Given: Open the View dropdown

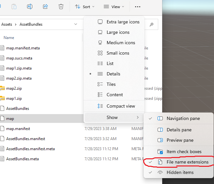Looking at the screenshot, I should point(114,7).
